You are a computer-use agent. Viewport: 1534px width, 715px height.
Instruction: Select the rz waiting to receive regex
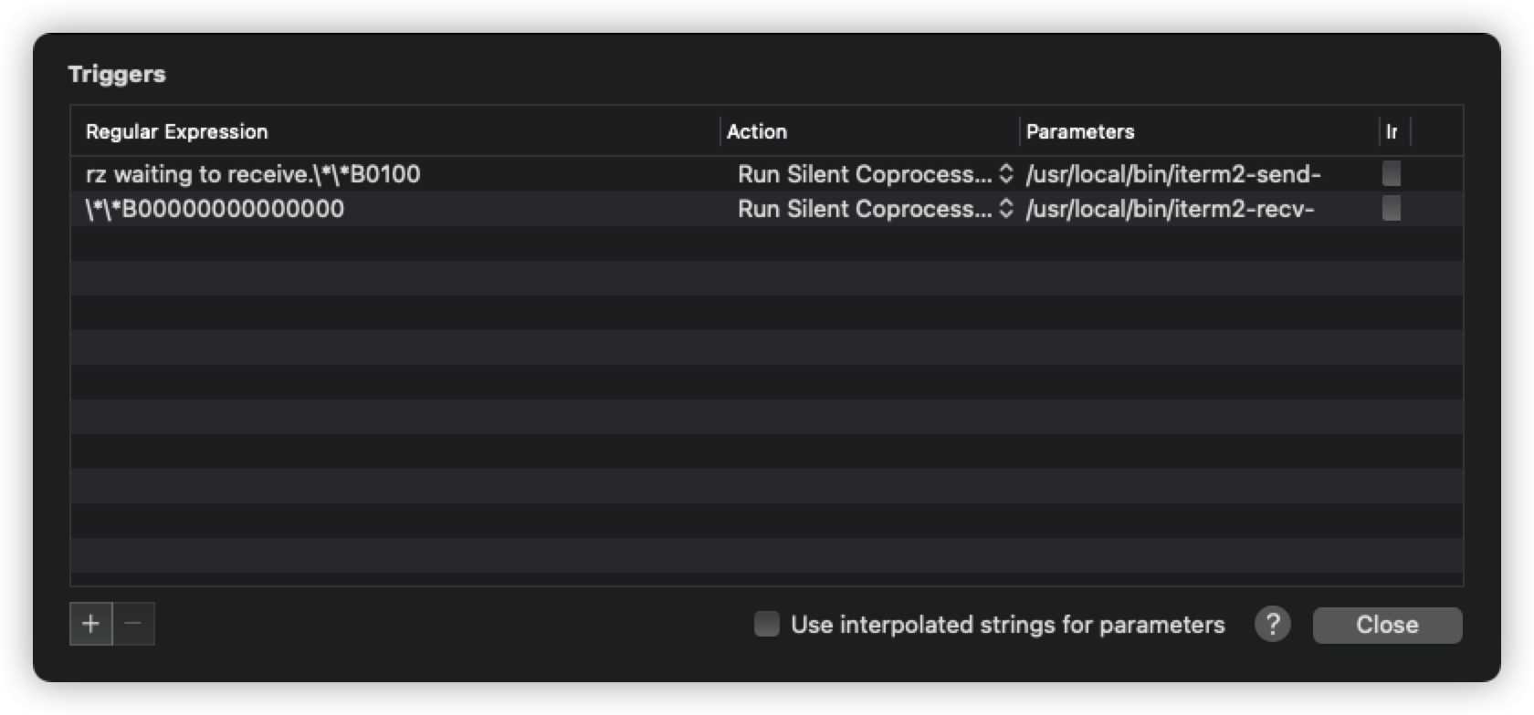tap(253, 173)
